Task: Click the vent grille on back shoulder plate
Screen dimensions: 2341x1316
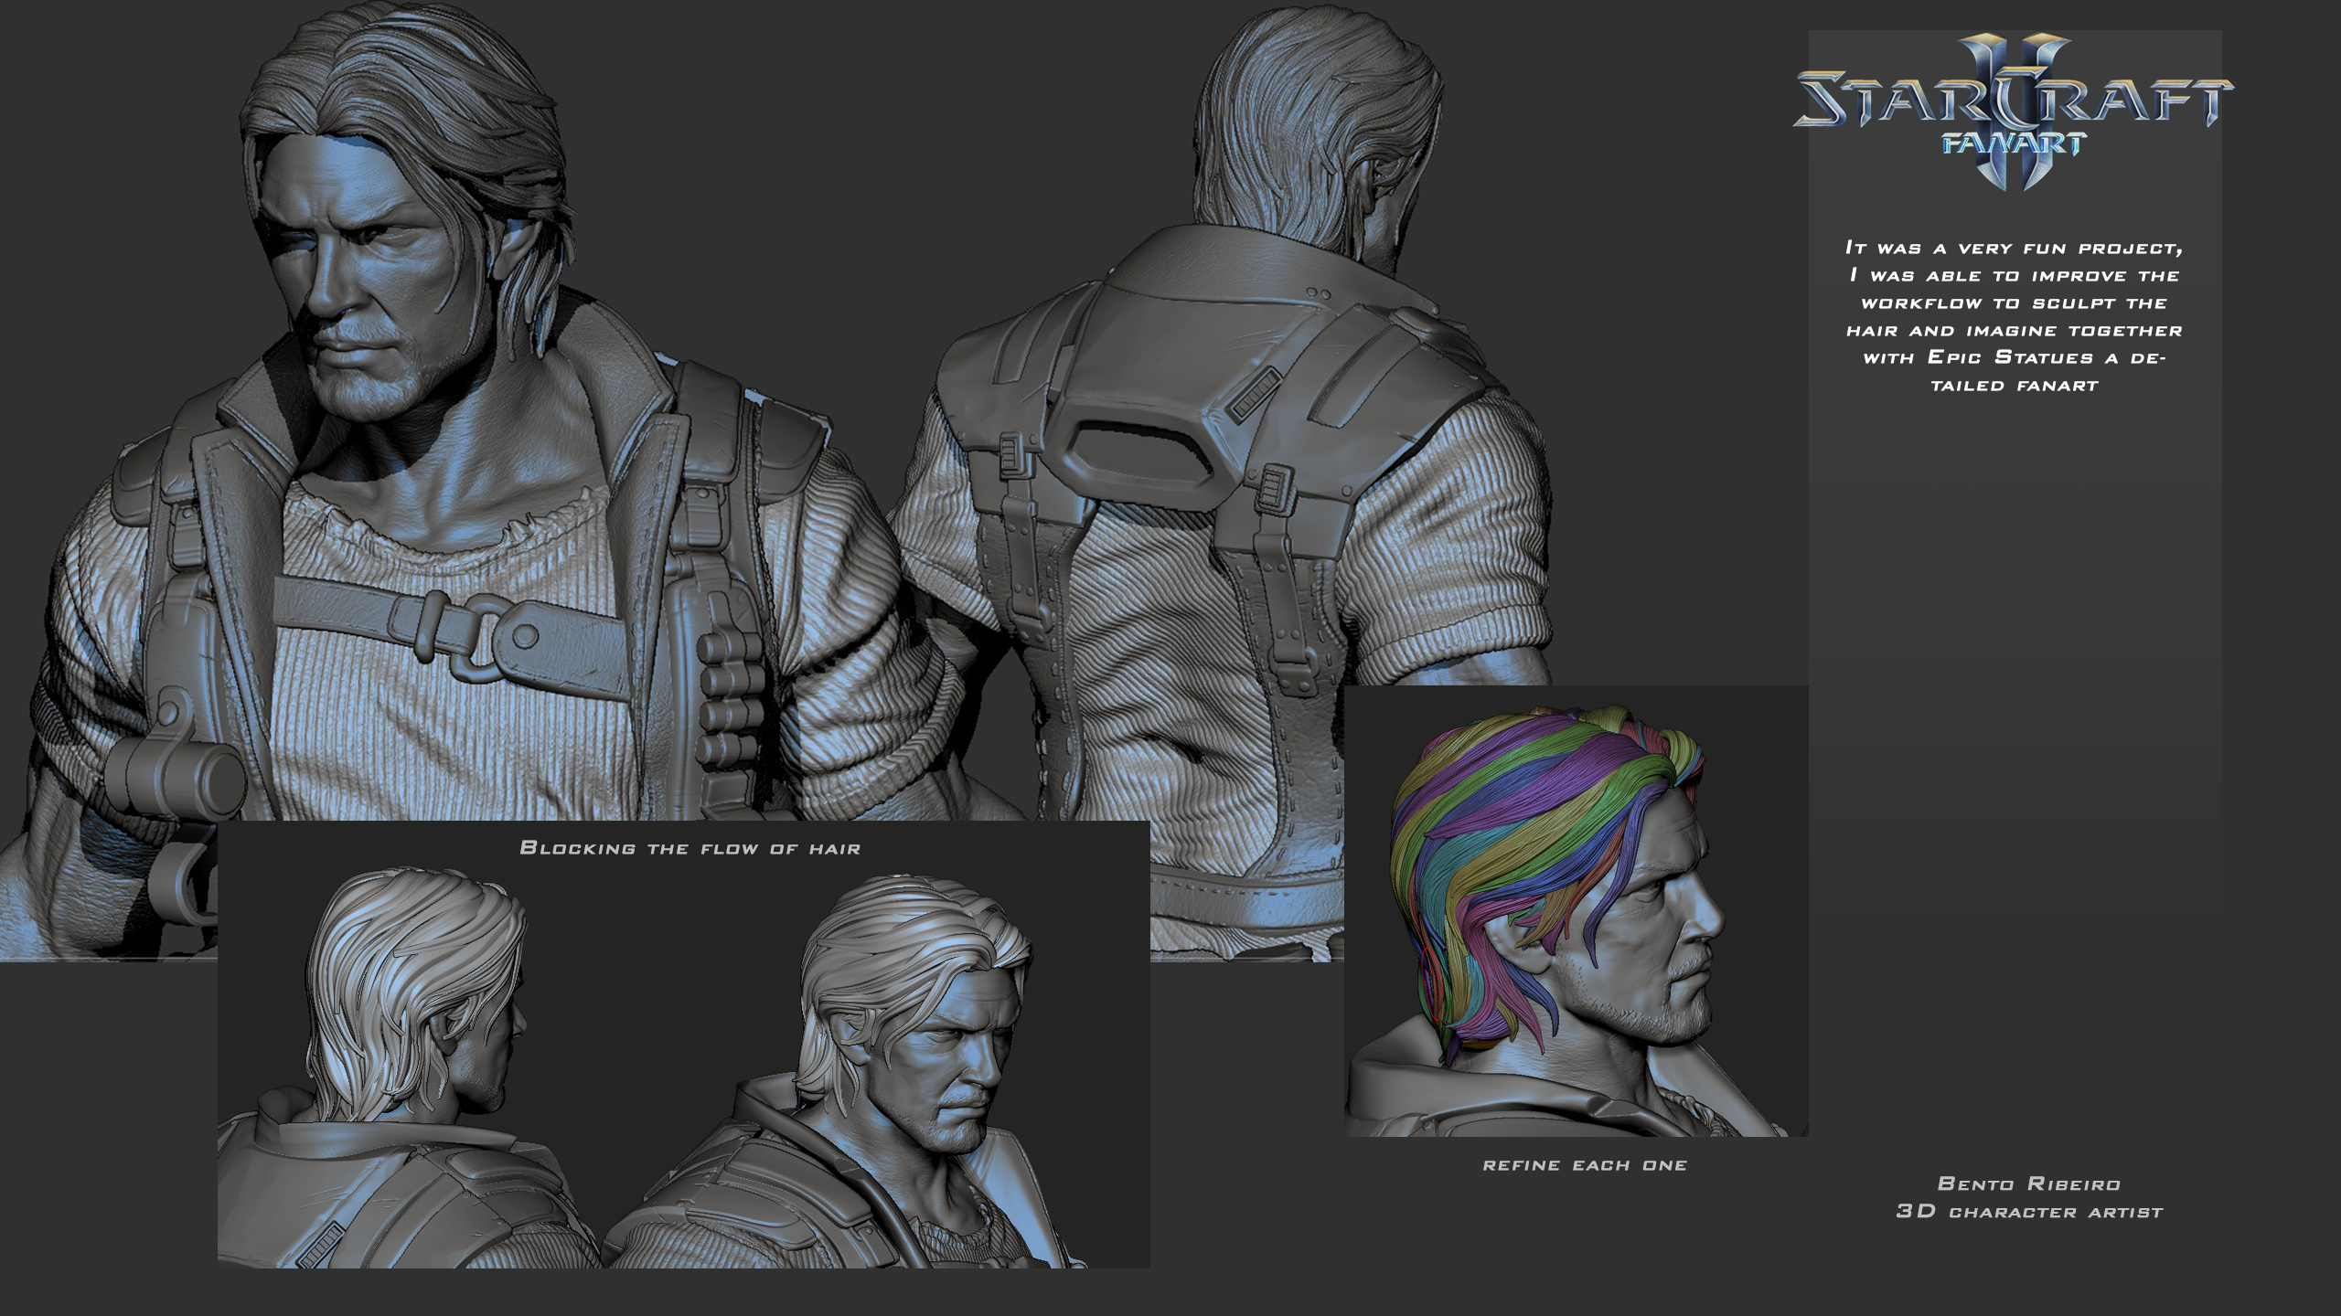Action: click(x=1255, y=395)
